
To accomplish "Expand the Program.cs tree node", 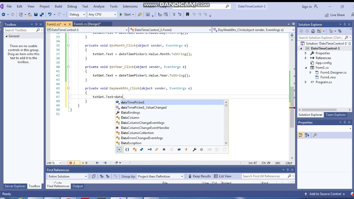I will pos(306,82).
